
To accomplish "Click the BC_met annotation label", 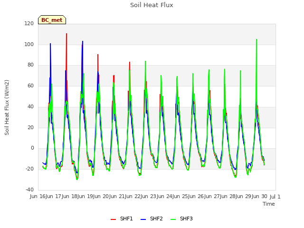I will [x=52, y=20].
